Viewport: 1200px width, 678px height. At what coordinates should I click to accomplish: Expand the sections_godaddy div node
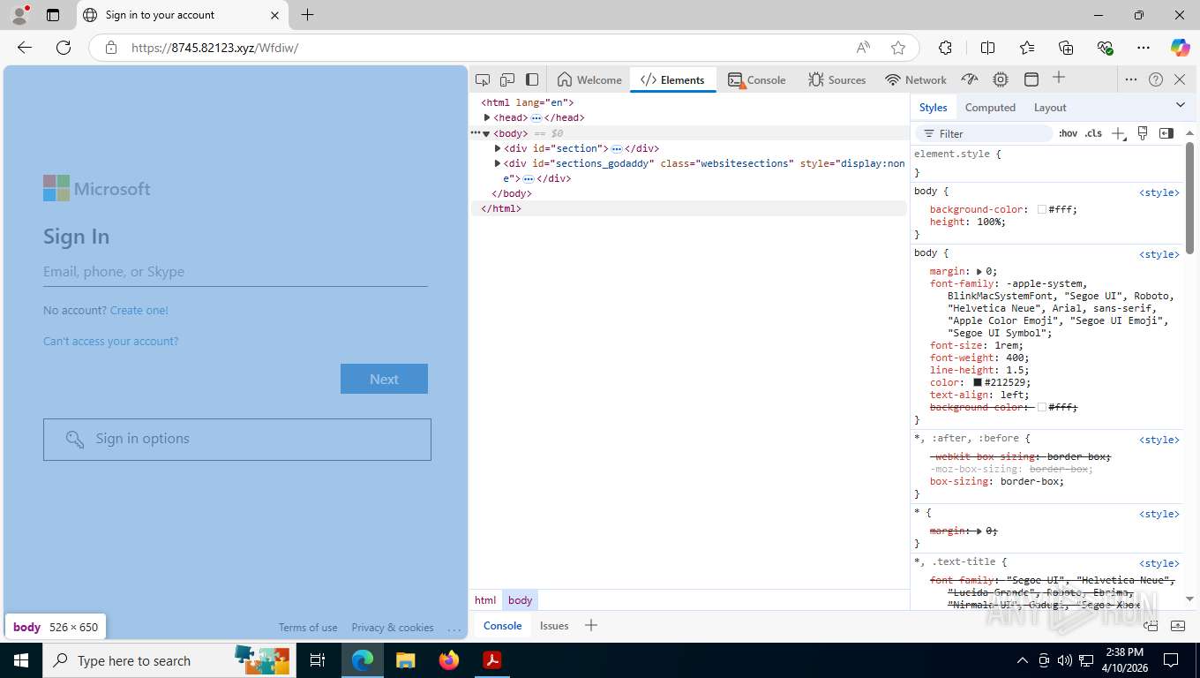[x=498, y=163]
